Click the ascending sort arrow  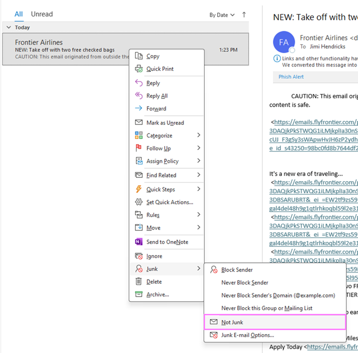244,15
